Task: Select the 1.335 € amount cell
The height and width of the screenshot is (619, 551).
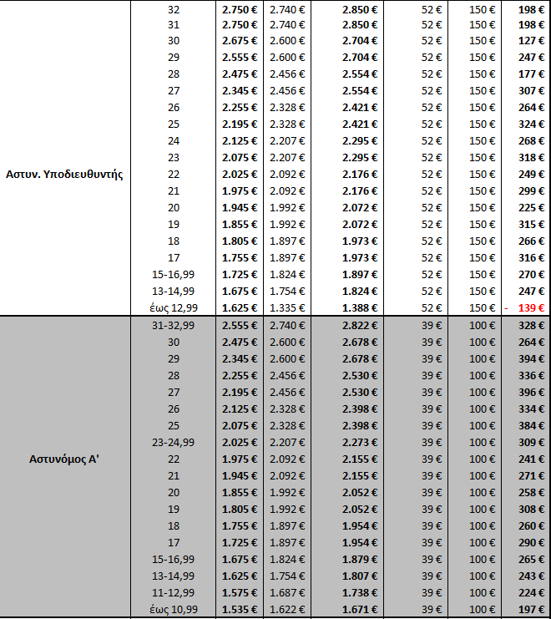Action: [286, 307]
